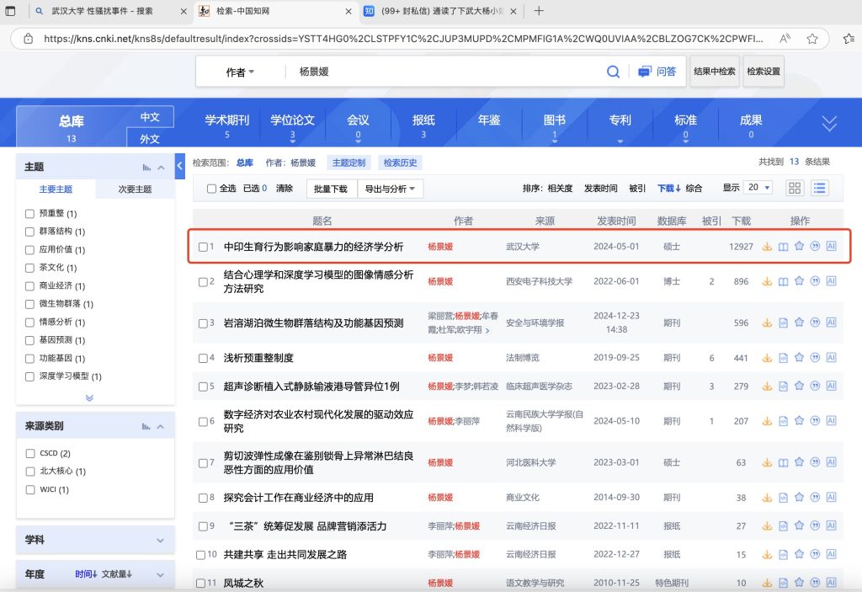Screen dimensions: 862x592
Task: Switch results to list view
Action: point(819,188)
